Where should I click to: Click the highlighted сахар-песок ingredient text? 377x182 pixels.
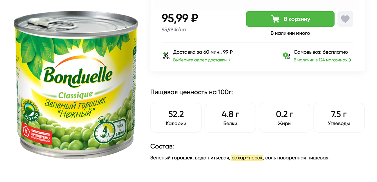coord(247,158)
